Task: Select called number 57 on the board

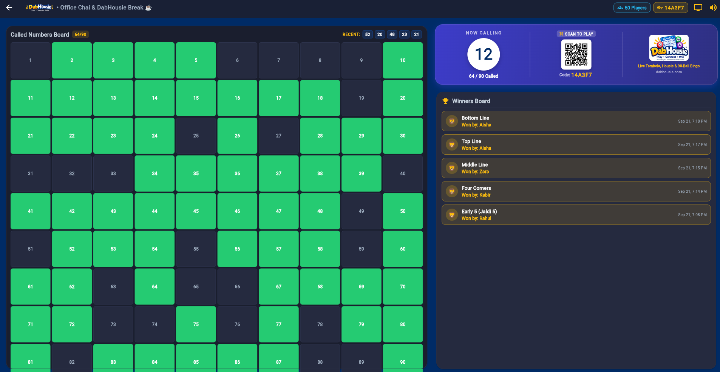Action: [x=279, y=249]
